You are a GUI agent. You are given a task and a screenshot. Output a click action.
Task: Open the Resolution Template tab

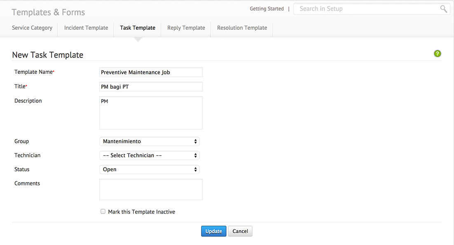242,28
